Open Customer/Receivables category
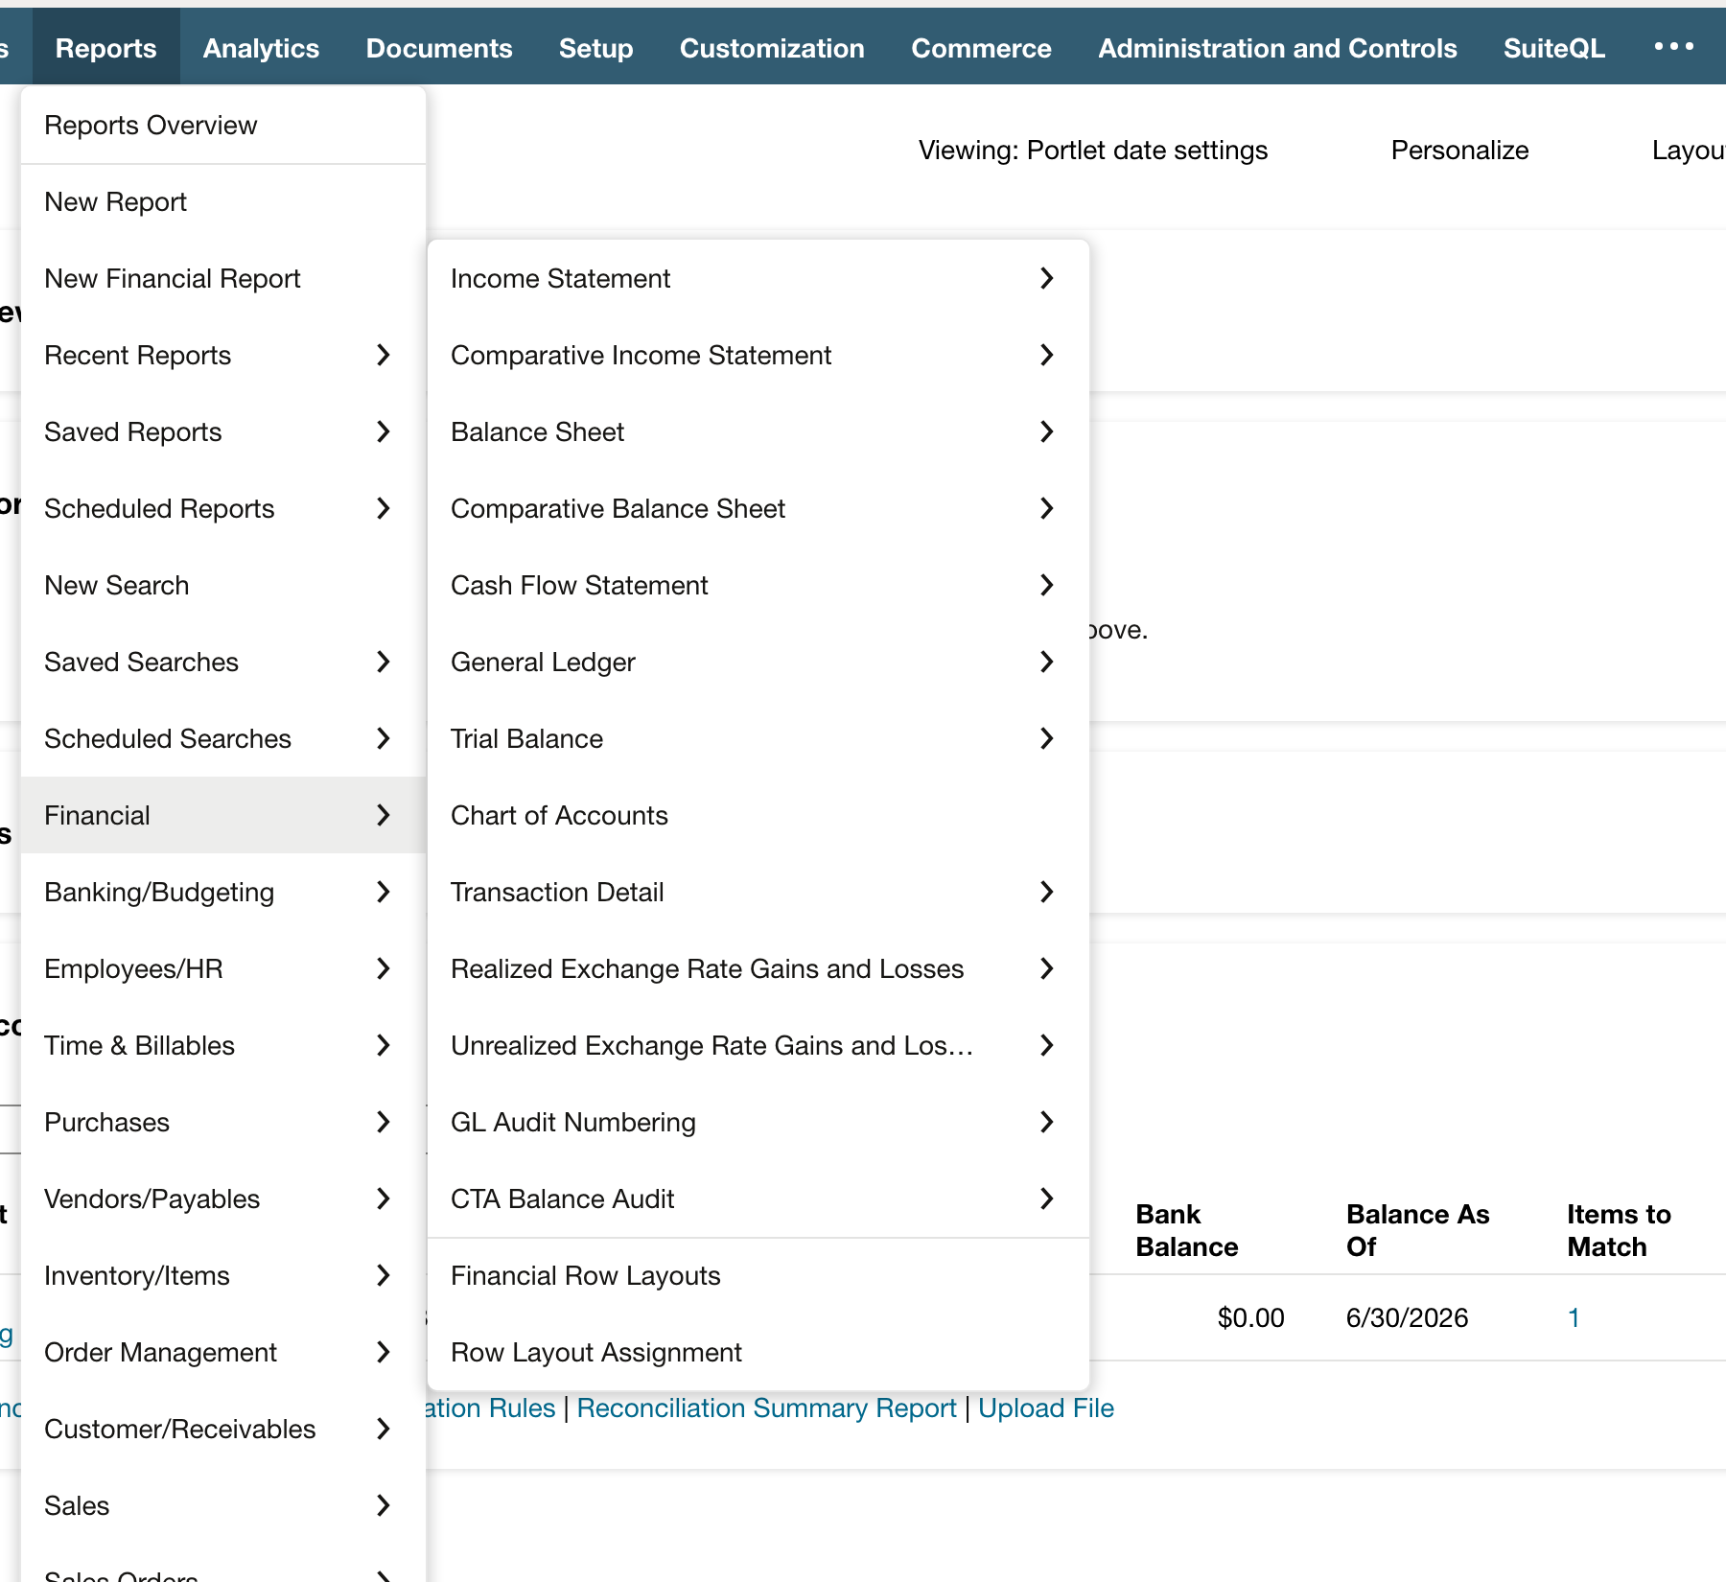Screen dimensions: 1726x1582 (x=222, y=1430)
